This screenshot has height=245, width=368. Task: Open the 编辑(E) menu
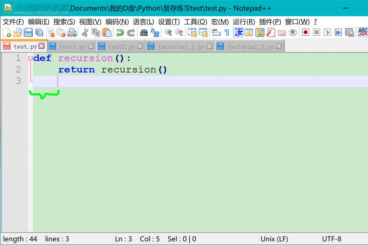point(38,22)
